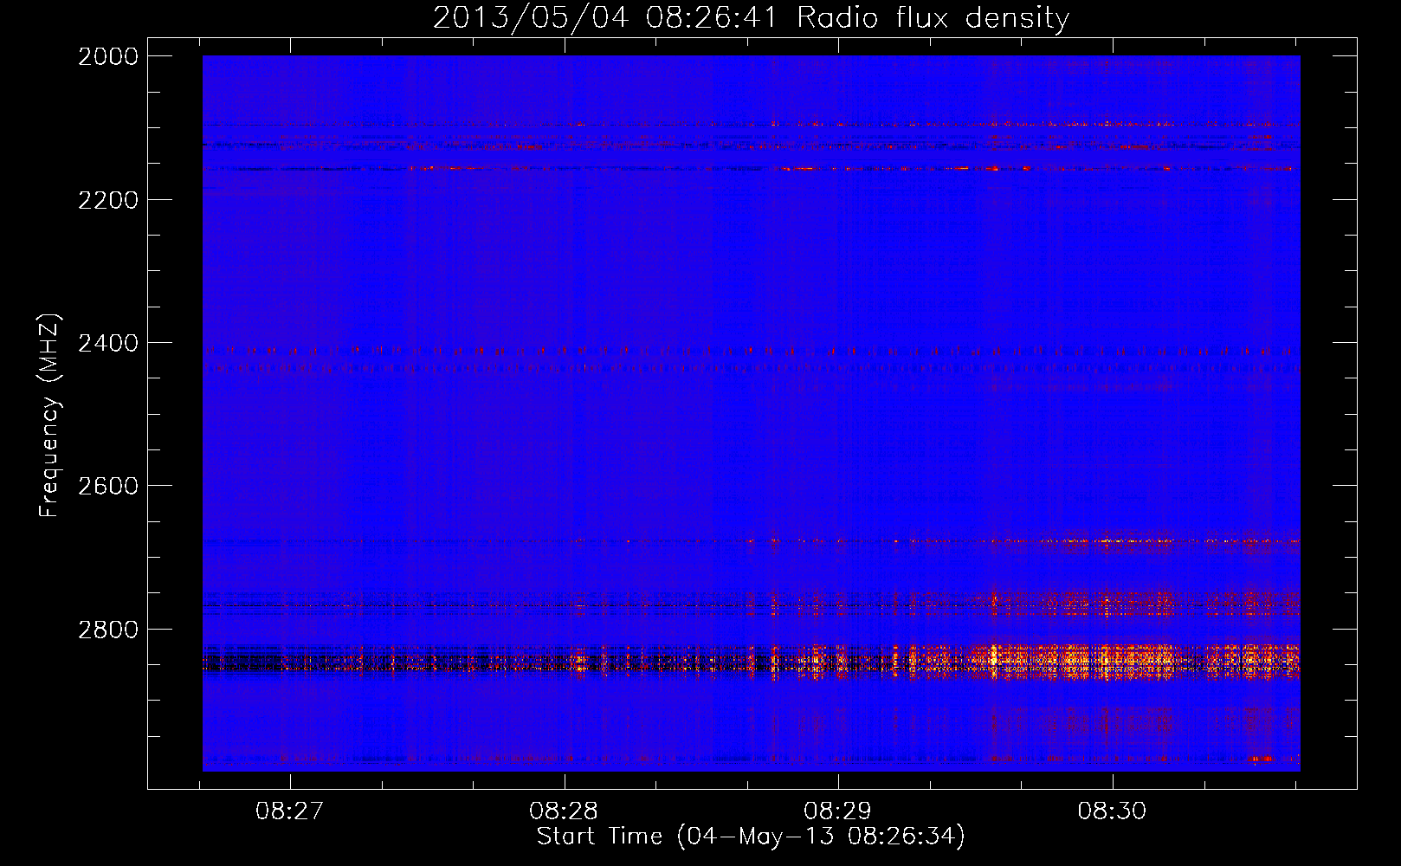The width and height of the screenshot is (1401, 866).
Task: Click the 08:27 time axis label
Action: coord(289,811)
